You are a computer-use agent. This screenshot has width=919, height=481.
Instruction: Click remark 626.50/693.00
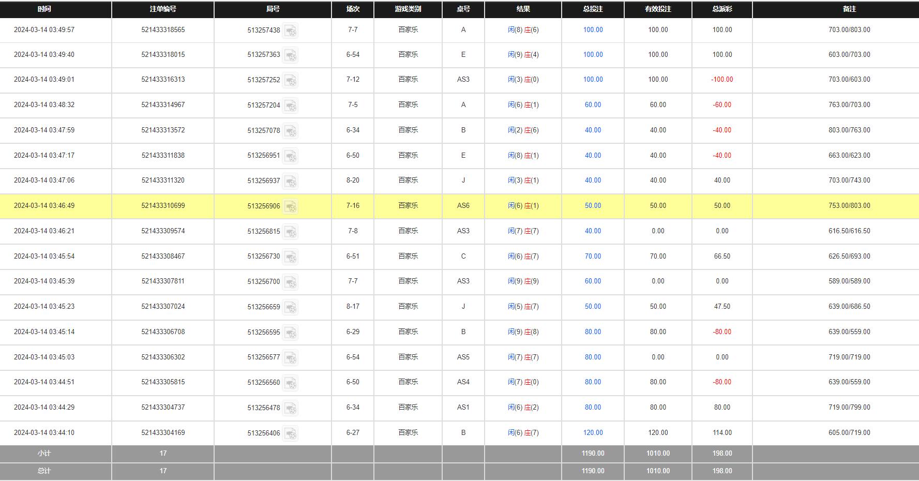(849, 256)
